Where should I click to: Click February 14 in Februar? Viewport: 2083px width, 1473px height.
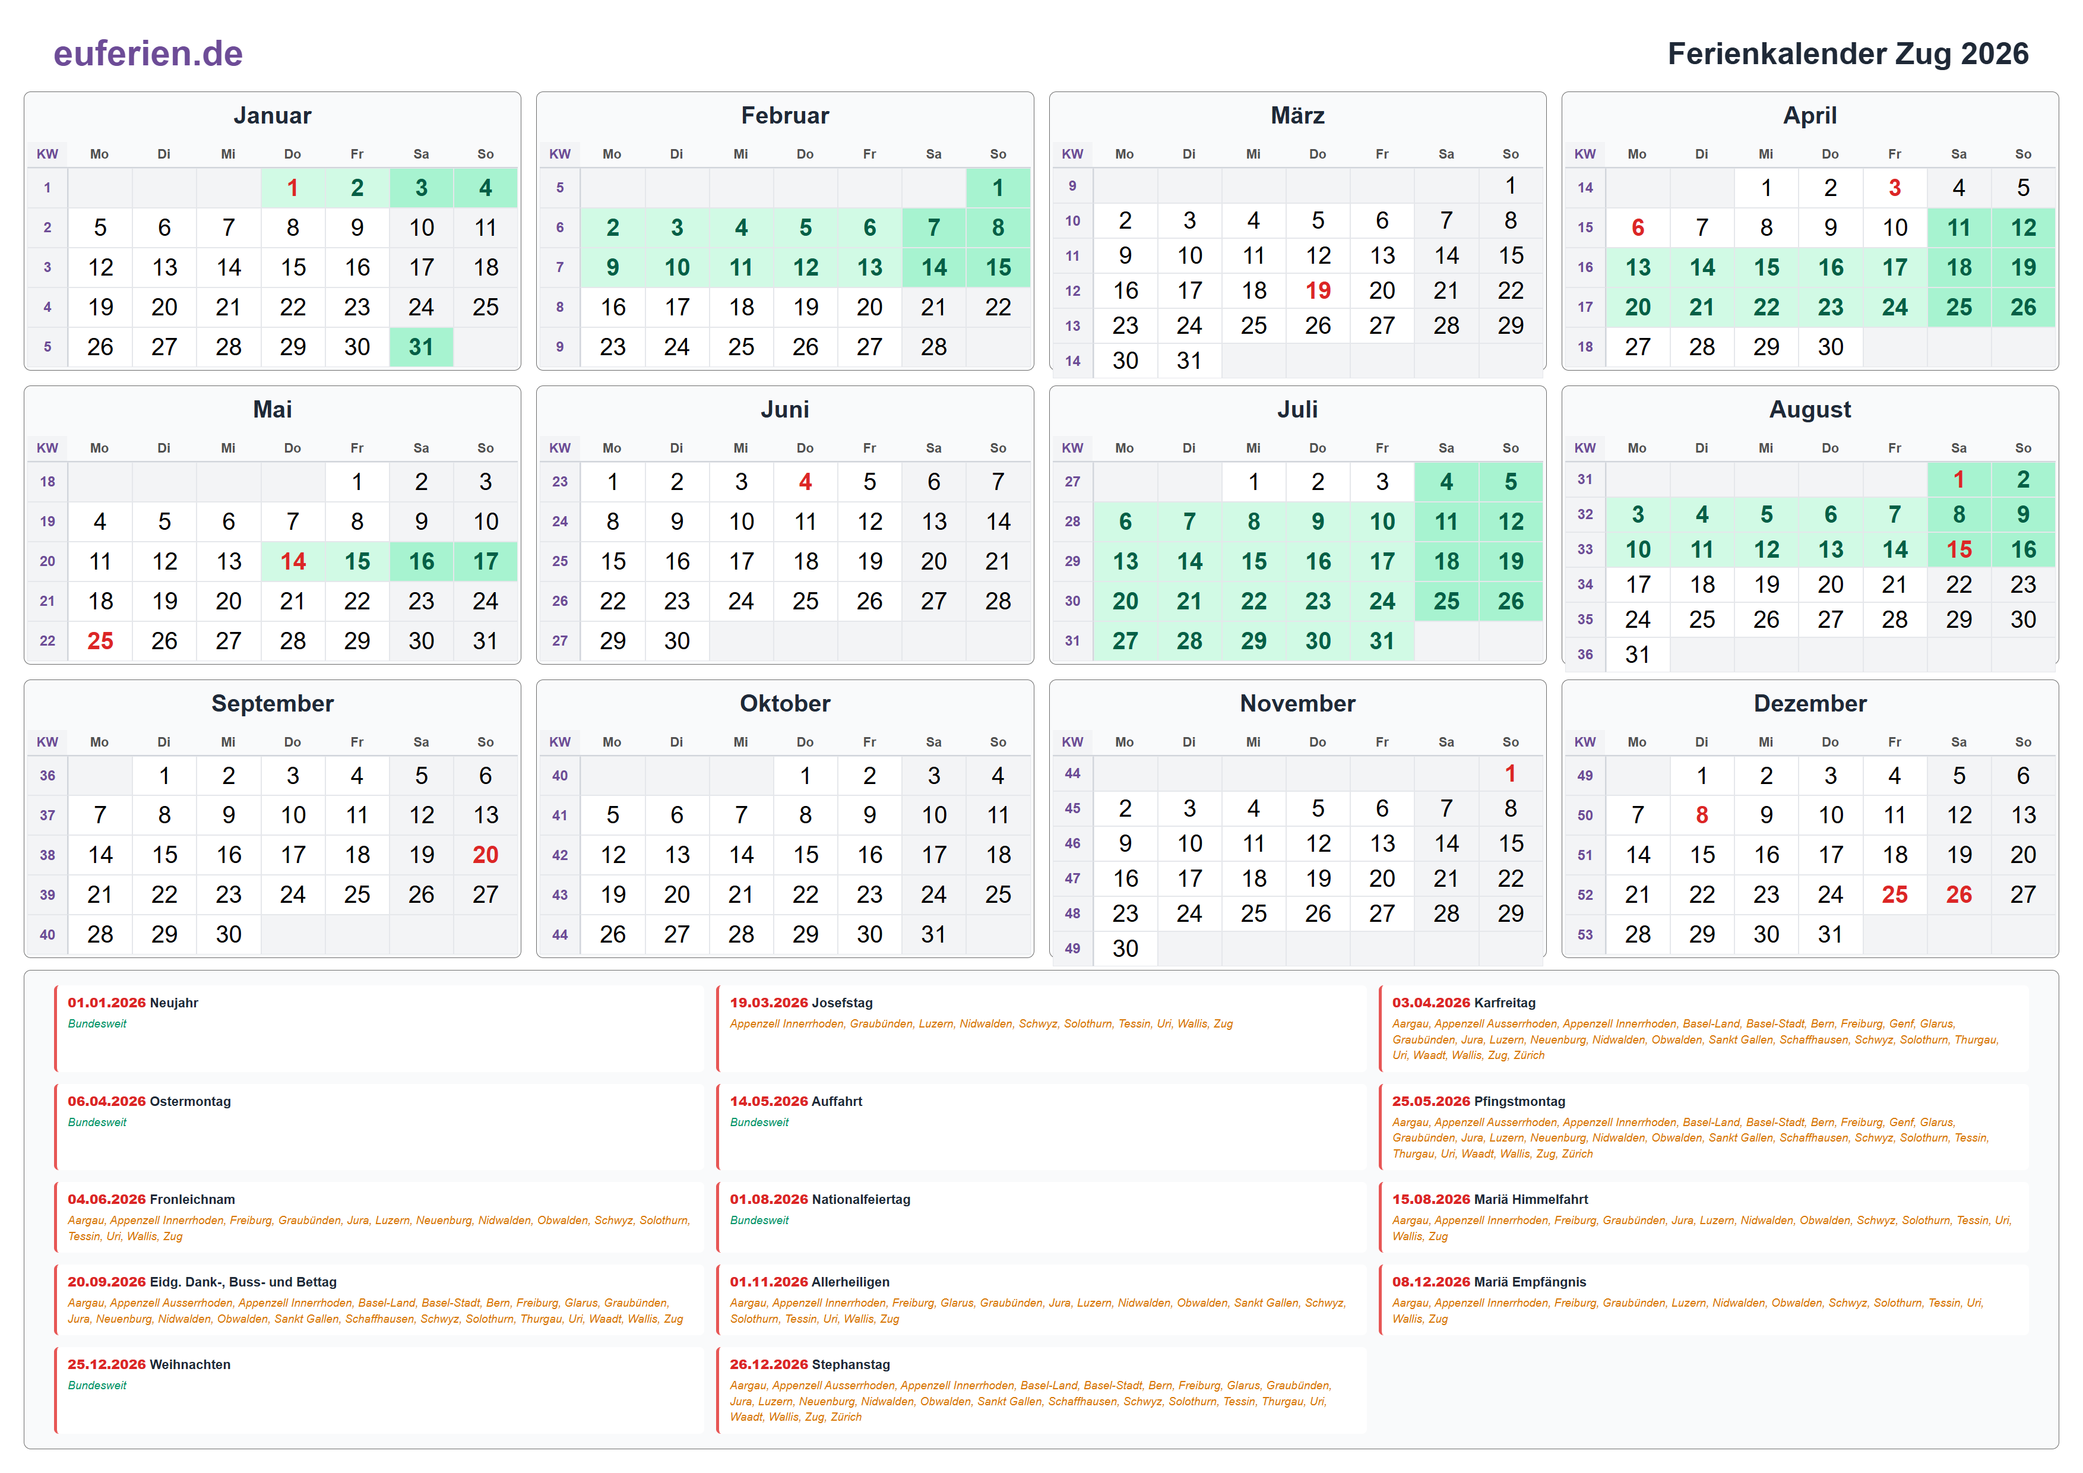pyautogui.click(x=933, y=268)
